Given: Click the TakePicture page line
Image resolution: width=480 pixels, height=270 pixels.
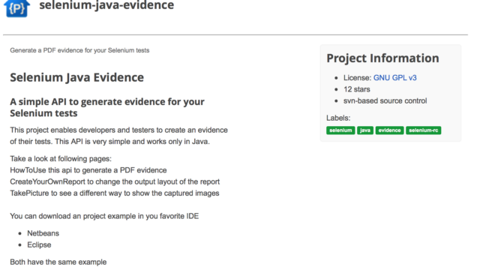Looking at the screenshot, I should click(115, 193).
